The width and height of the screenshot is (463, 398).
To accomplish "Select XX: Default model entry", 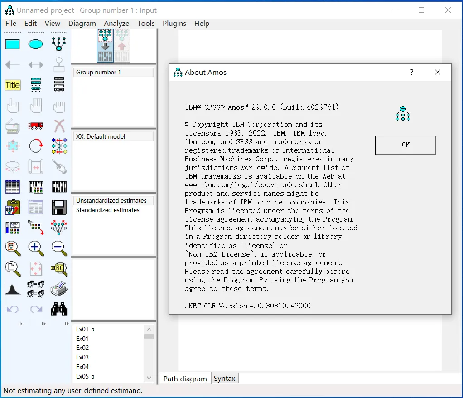I will click(113, 136).
